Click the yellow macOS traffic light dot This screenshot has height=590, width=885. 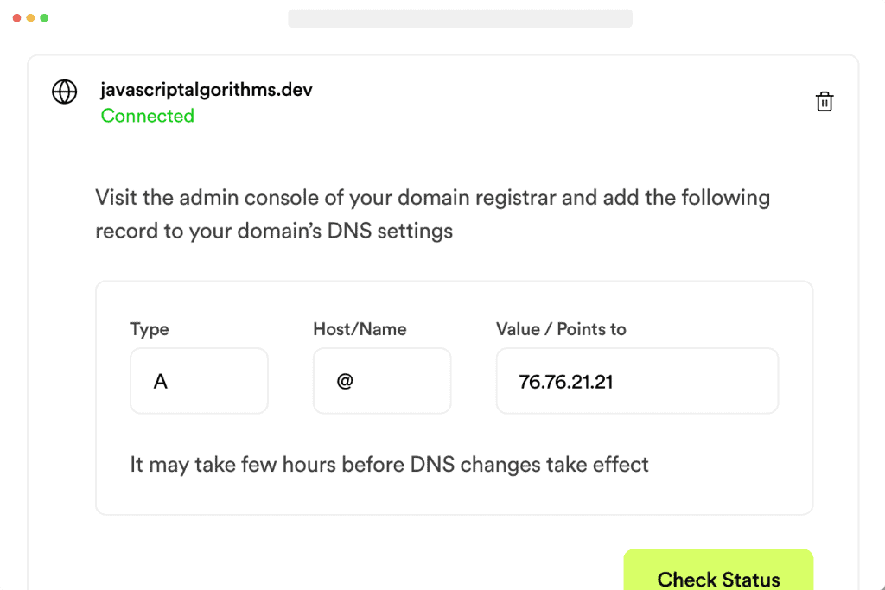29,16
